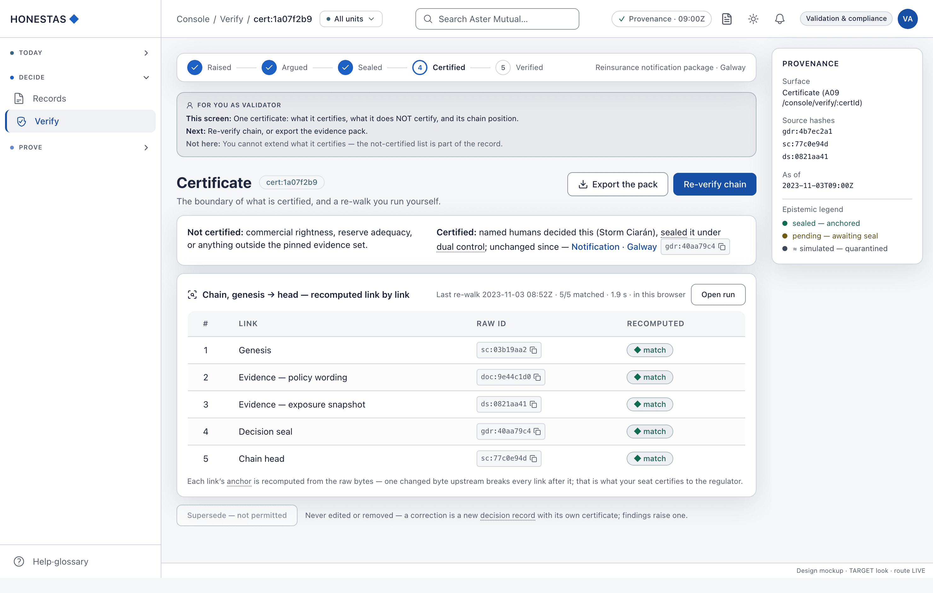Go to Verify breadcrumb

(x=231, y=19)
